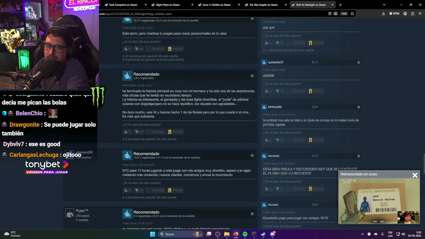425x239 pixels.
Task: Open The Skin Stapler en Steam tab
Action: pos(265,5)
